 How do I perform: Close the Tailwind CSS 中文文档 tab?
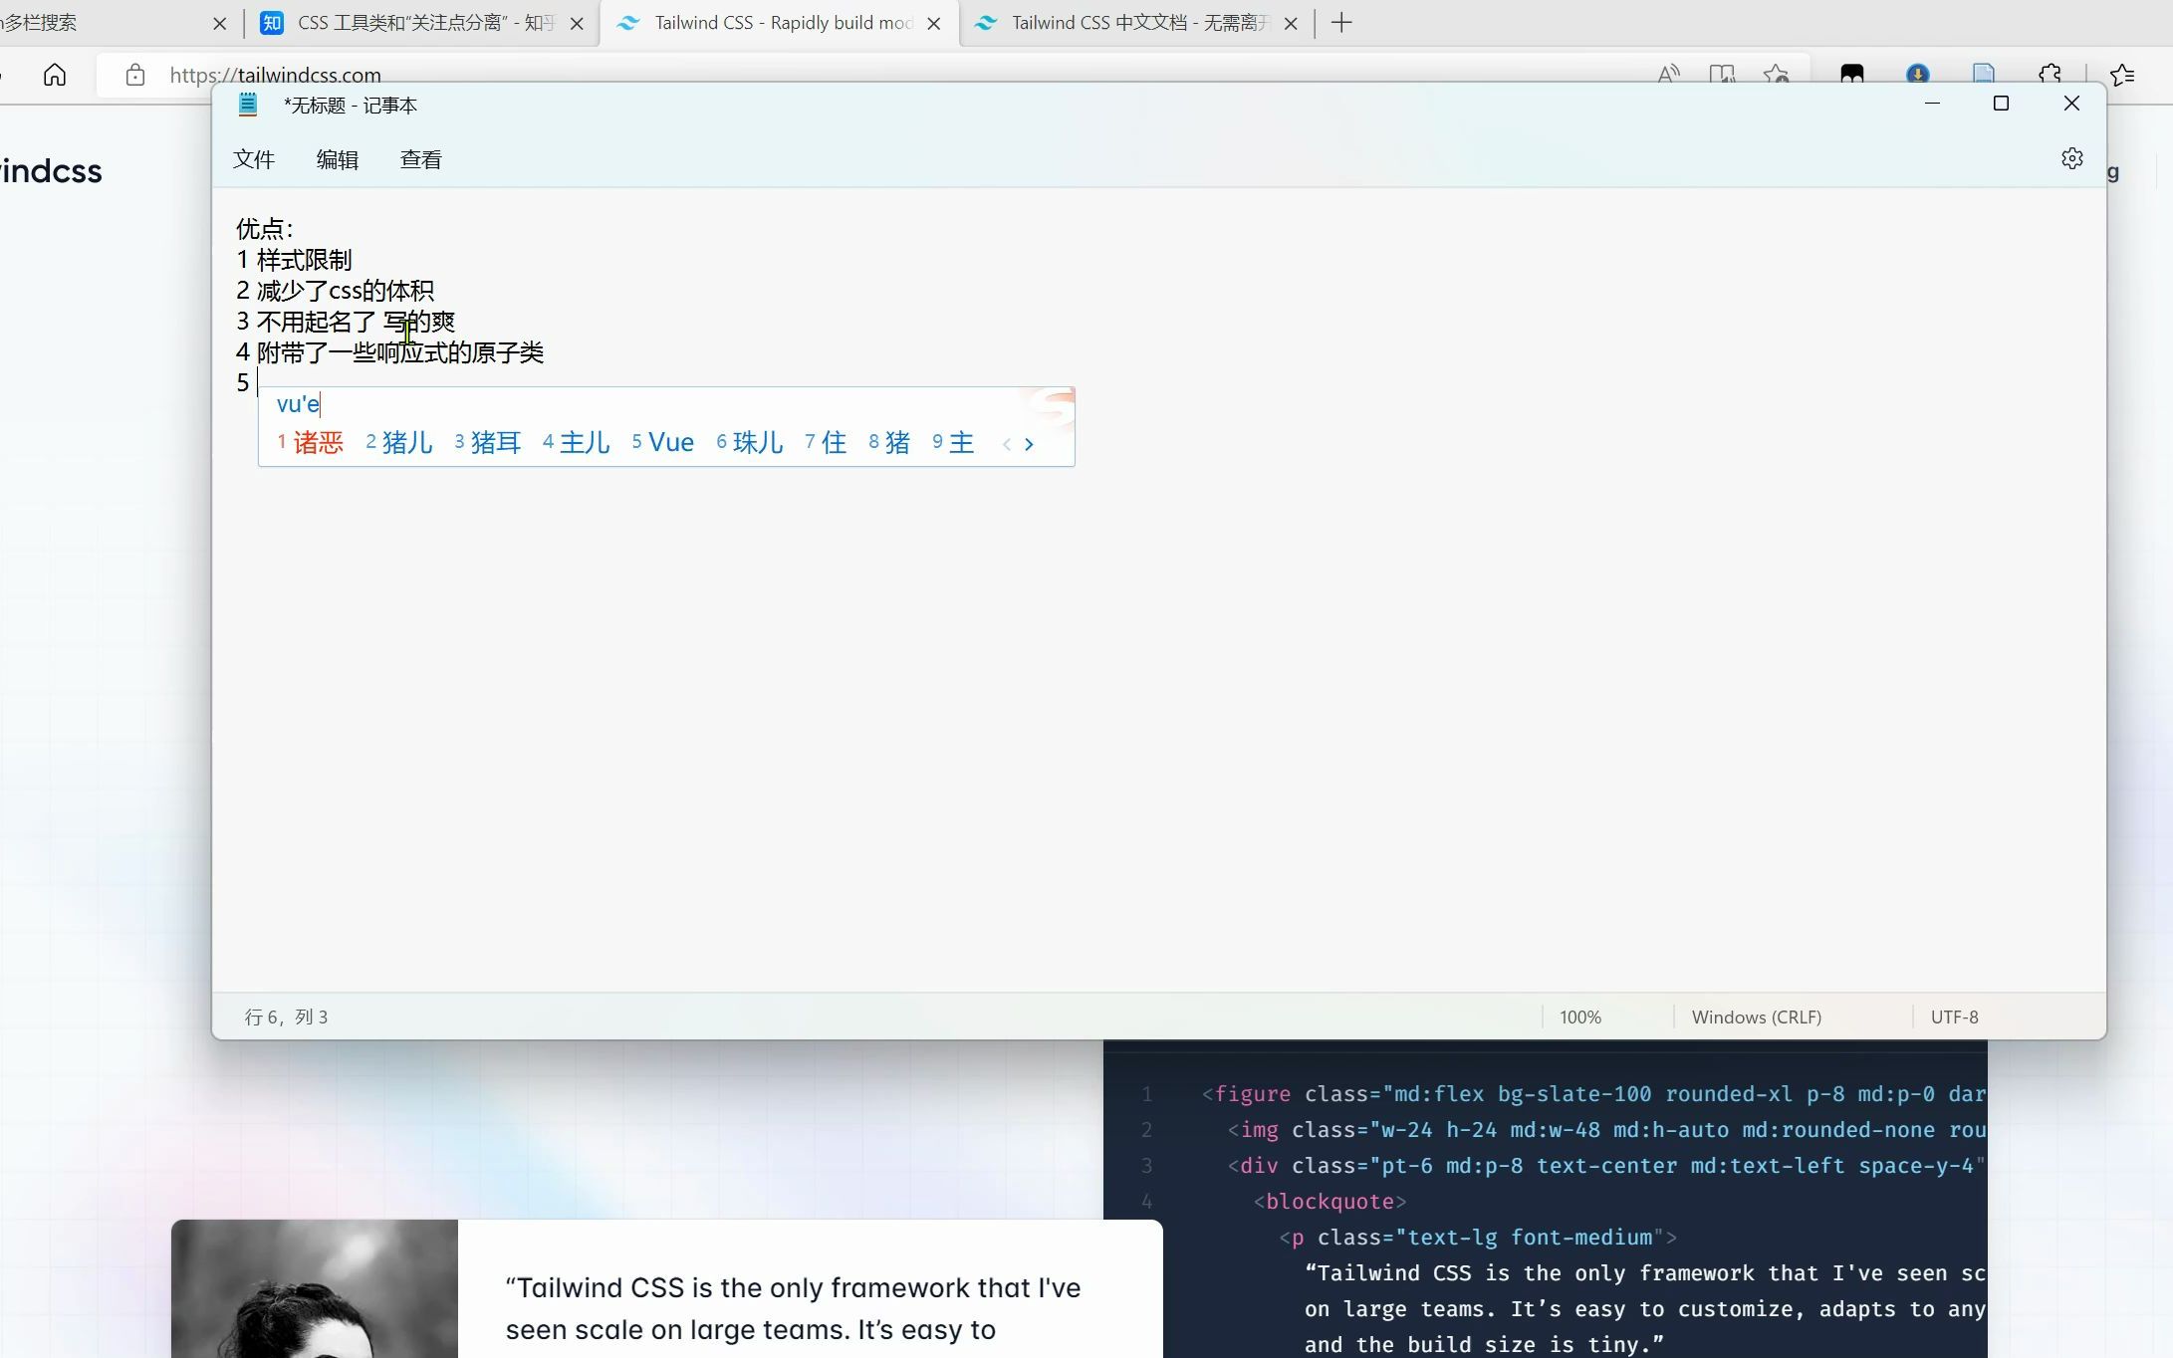point(1291,24)
